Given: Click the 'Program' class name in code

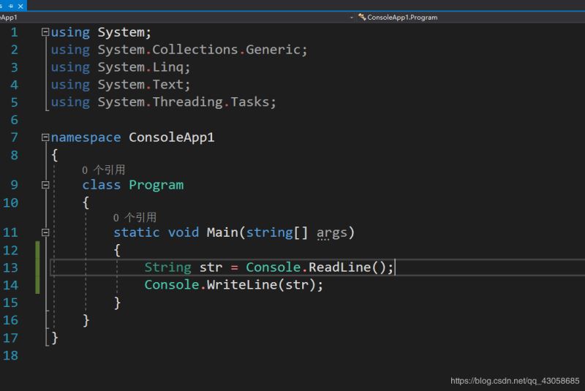Looking at the screenshot, I should coord(156,185).
